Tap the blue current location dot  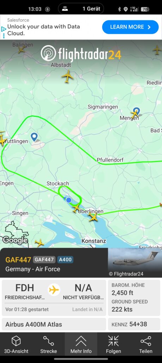click(68, 200)
